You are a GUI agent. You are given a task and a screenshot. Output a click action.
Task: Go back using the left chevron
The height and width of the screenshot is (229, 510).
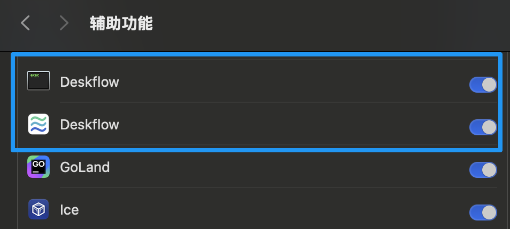[x=25, y=23]
